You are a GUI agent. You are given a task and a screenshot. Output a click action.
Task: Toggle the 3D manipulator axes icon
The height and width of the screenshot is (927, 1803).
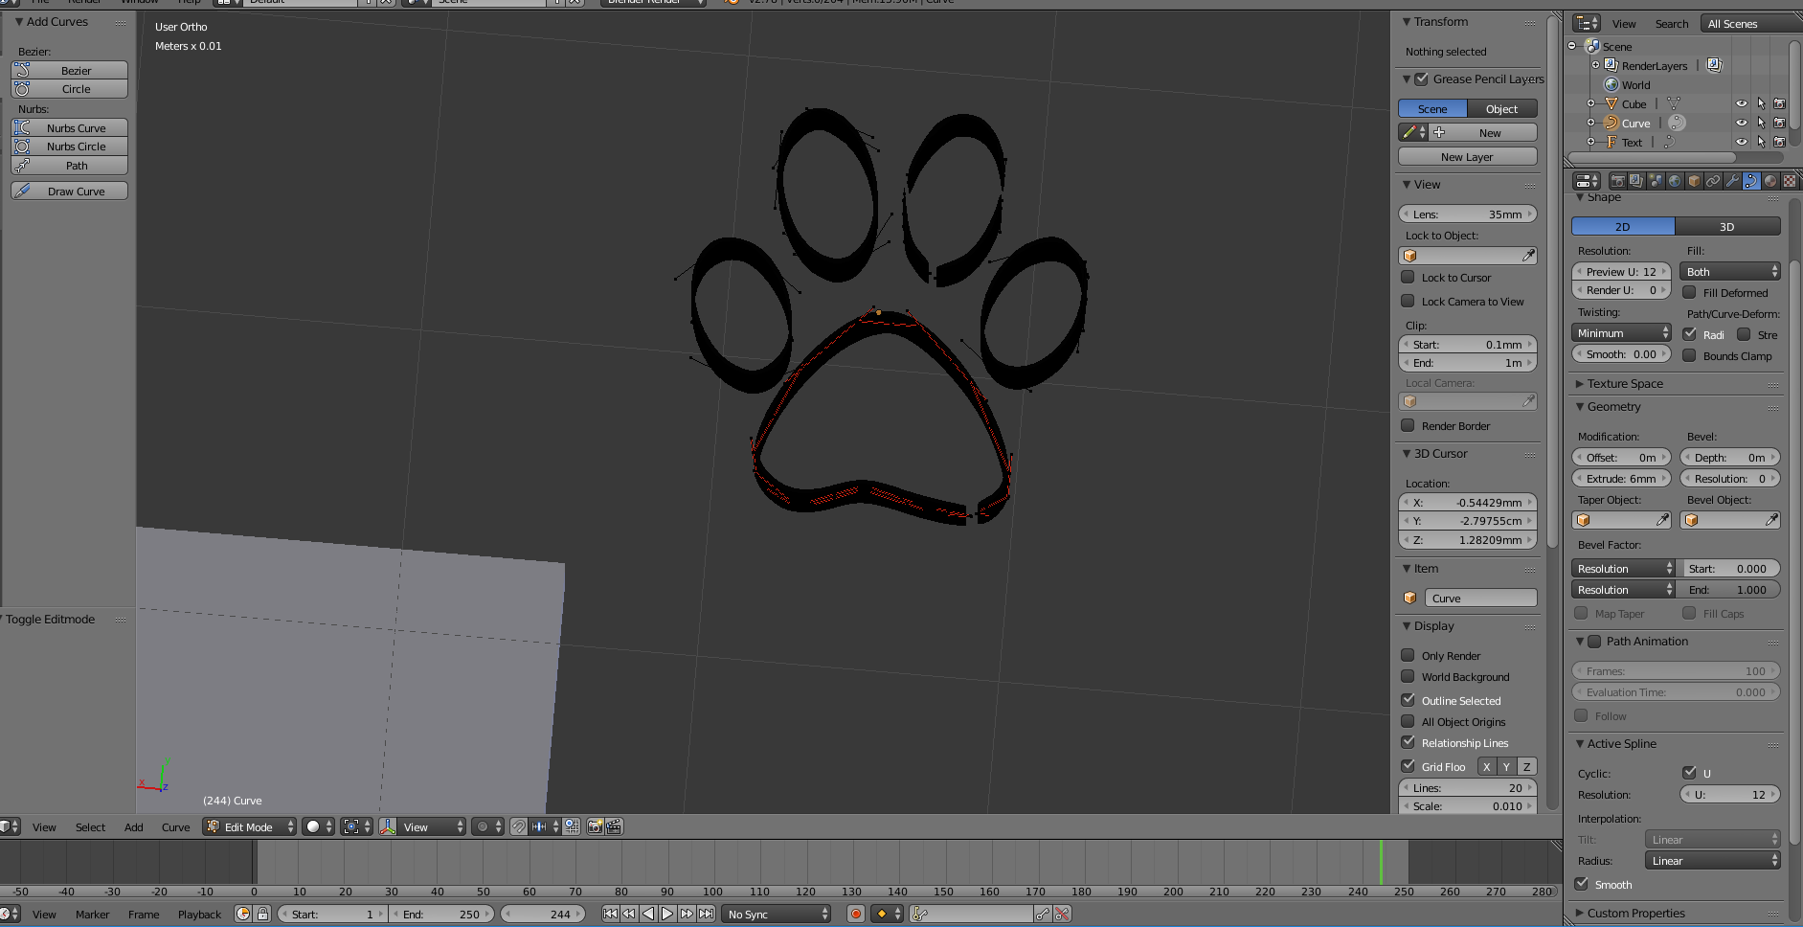pyautogui.click(x=388, y=826)
